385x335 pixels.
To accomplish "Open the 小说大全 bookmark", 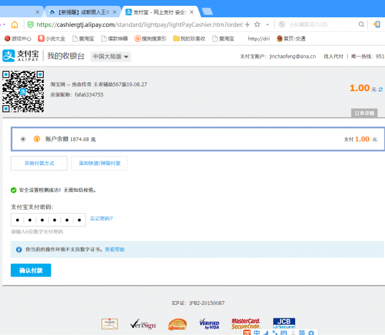I will (51, 39).
